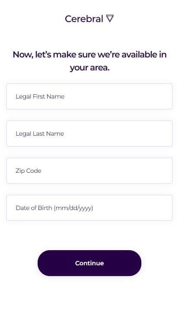The image size is (179, 318).
Task: Submit the form with Continue button
Action: click(x=89, y=263)
